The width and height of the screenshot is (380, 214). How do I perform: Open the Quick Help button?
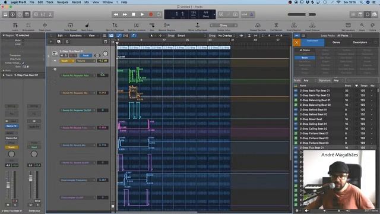tap(20, 14)
